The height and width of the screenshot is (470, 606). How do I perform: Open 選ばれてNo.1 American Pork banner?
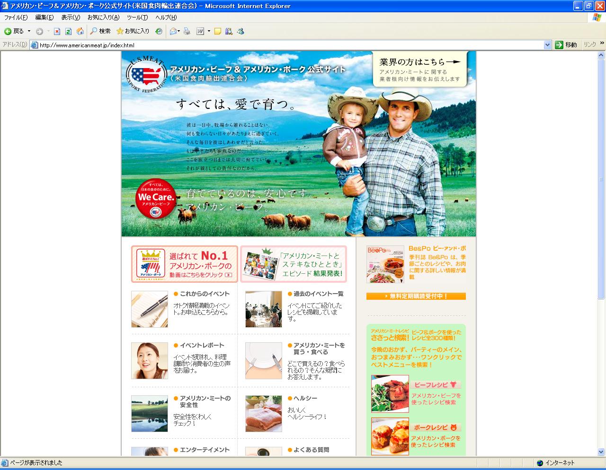point(185,264)
